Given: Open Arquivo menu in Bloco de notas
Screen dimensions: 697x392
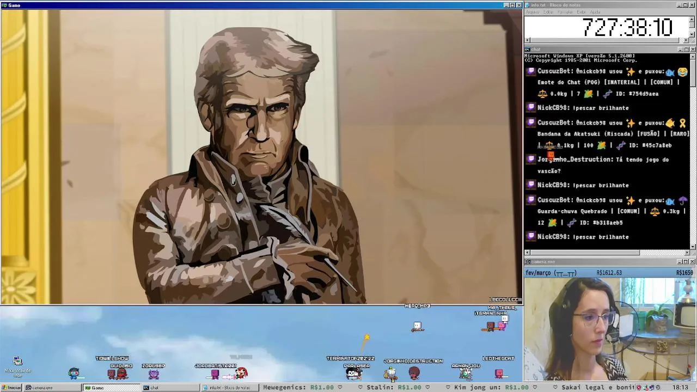Looking at the screenshot, I should pos(533,12).
